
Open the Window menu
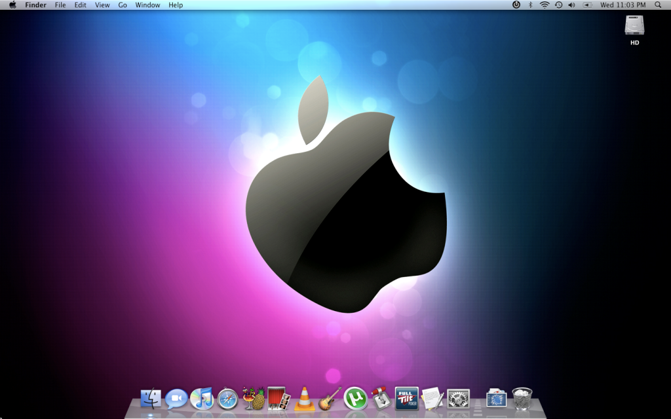(x=147, y=5)
